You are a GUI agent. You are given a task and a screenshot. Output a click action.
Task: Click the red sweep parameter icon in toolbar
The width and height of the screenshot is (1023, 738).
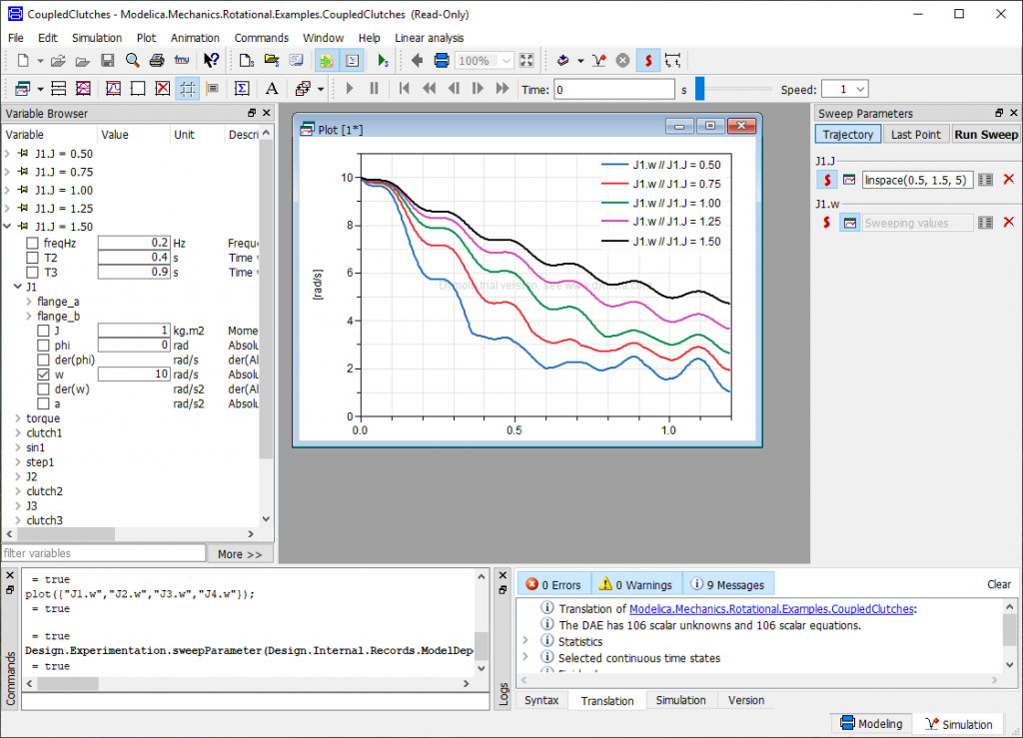[647, 61]
